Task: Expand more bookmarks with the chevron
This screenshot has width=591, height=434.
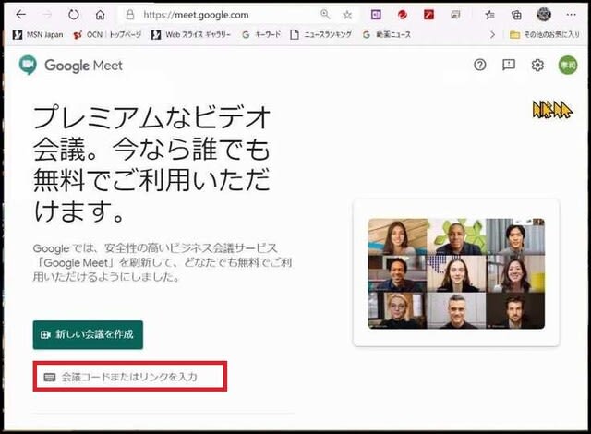Action: point(492,35)
